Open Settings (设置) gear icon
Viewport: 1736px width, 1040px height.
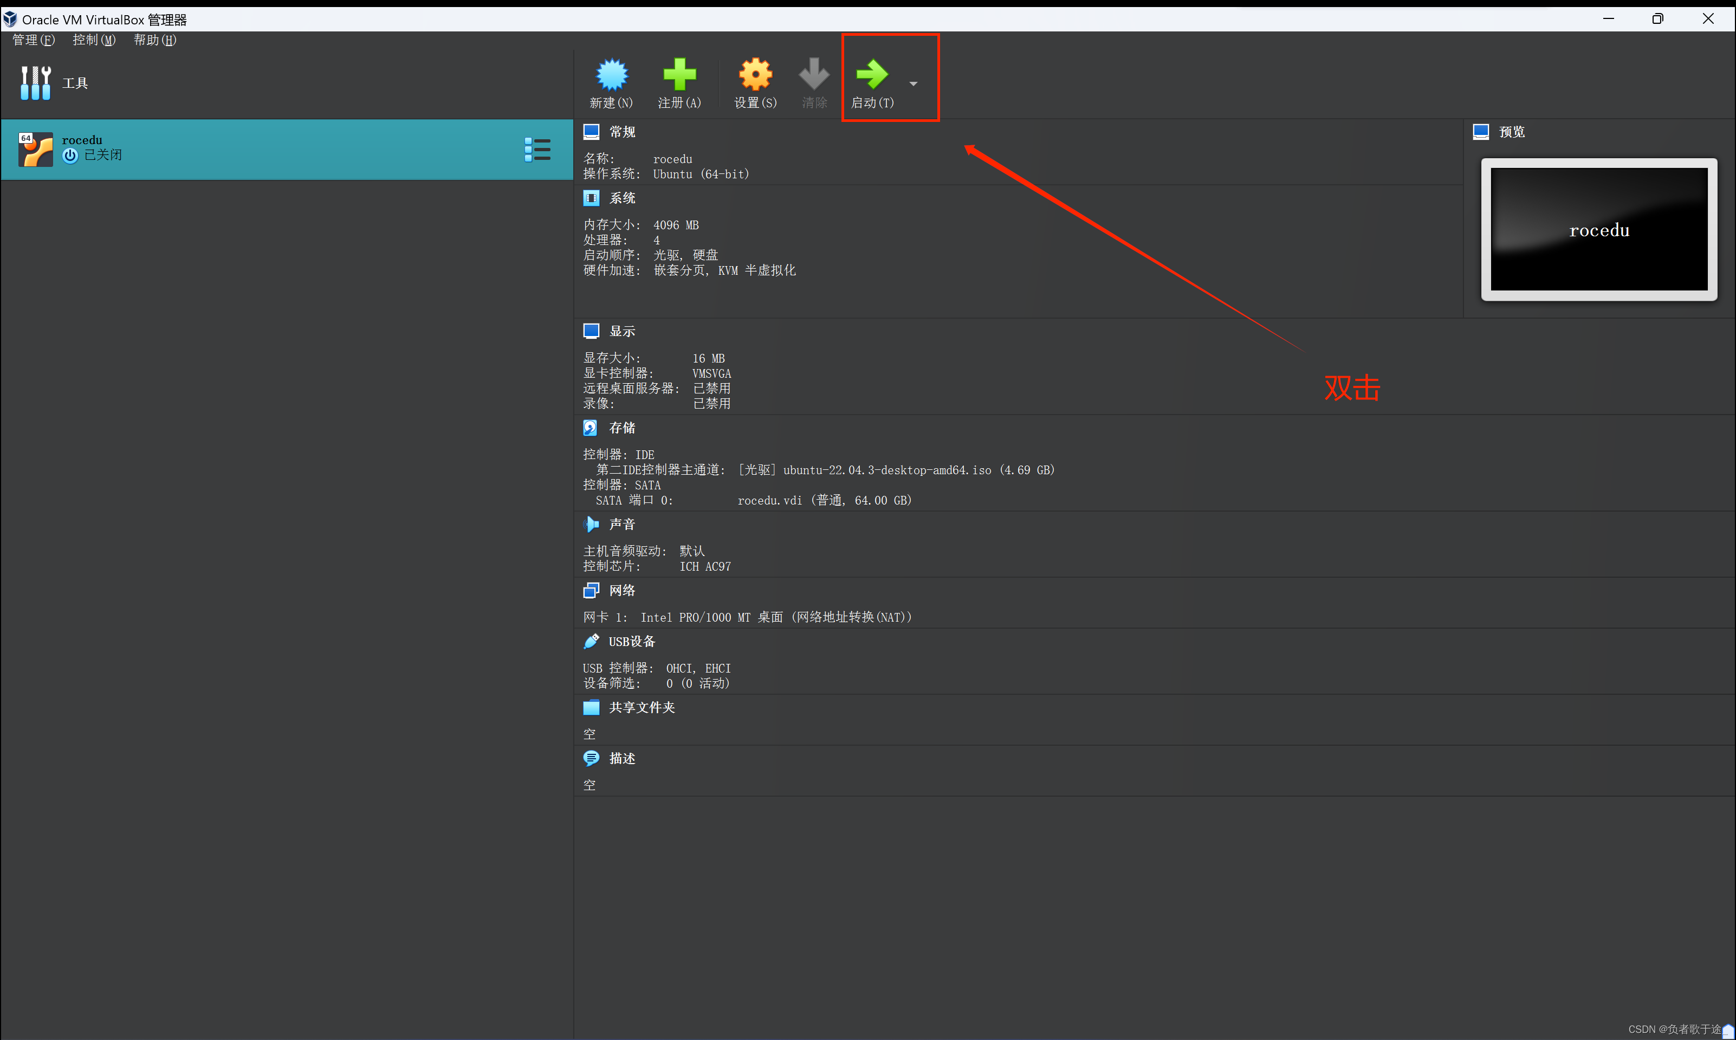click(755, 74)
